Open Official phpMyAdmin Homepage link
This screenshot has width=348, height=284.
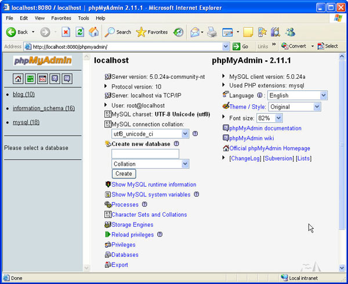(x=270, y=148)
